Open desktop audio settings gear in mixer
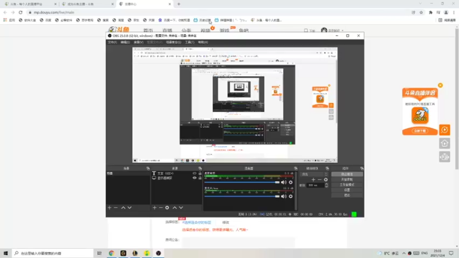Viewport: 459px width, 258px height. point(291,182)
